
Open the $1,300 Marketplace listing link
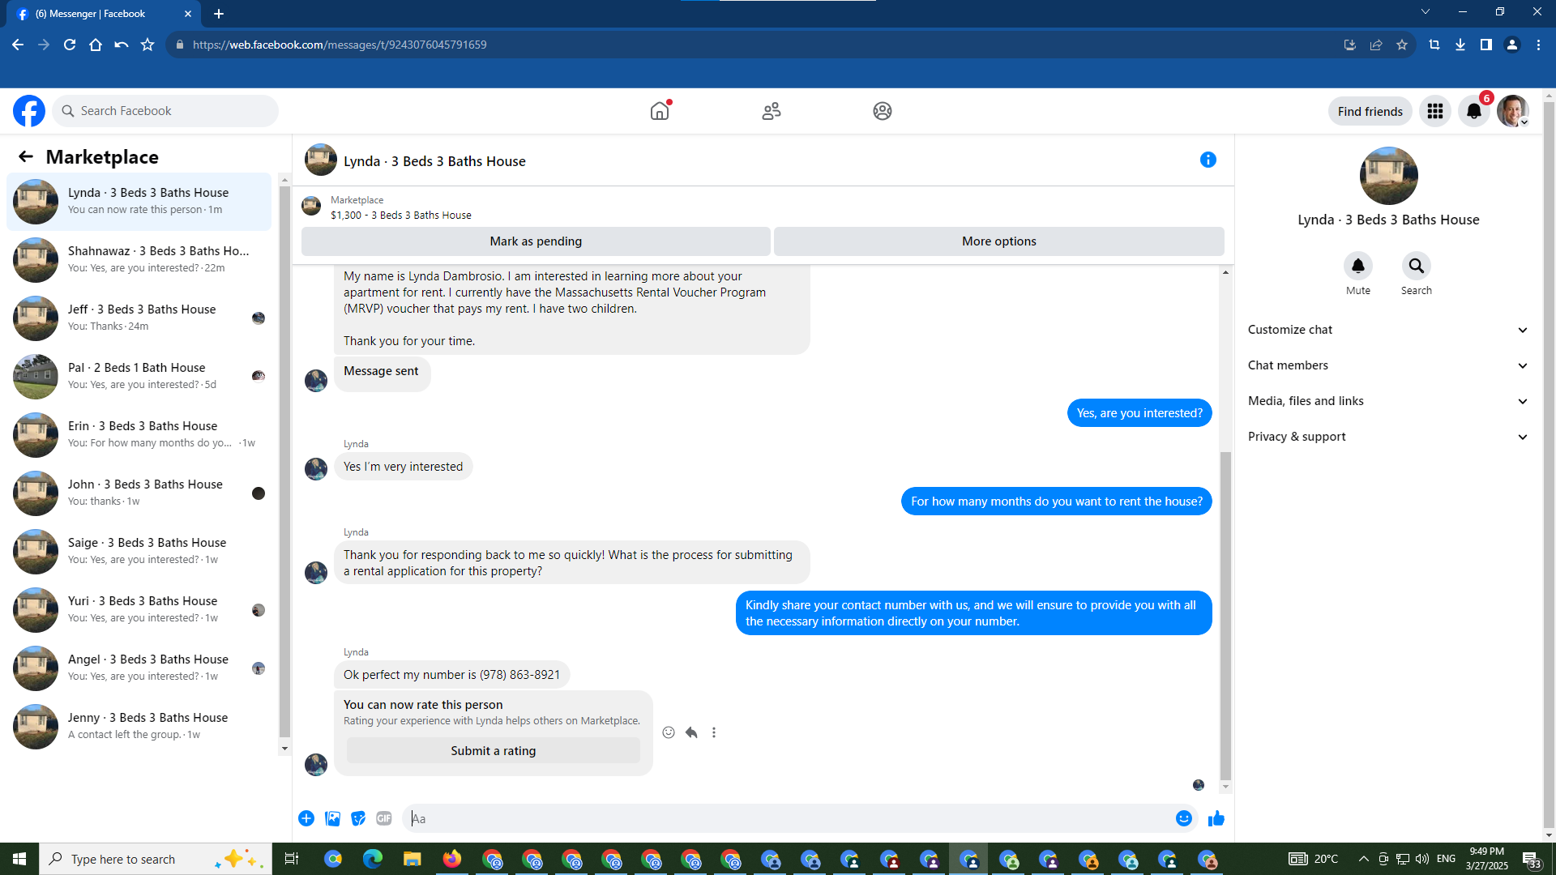tap(400, 215)
